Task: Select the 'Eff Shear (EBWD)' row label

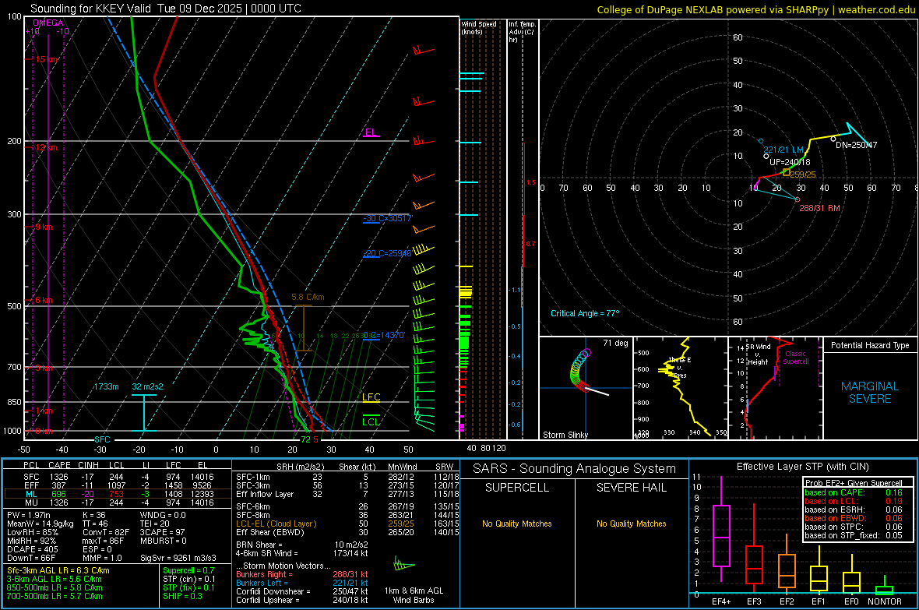Action: [270, 532]
